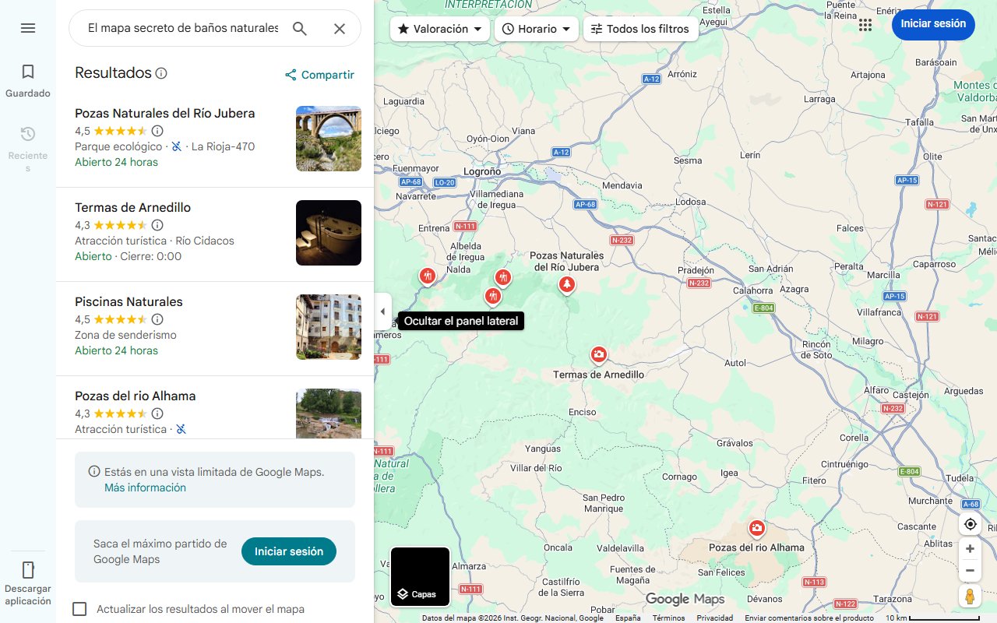997x623 pixels.
Task: Zoom in with the plus control
Action: pyautogui.click(x=970, y=548)
